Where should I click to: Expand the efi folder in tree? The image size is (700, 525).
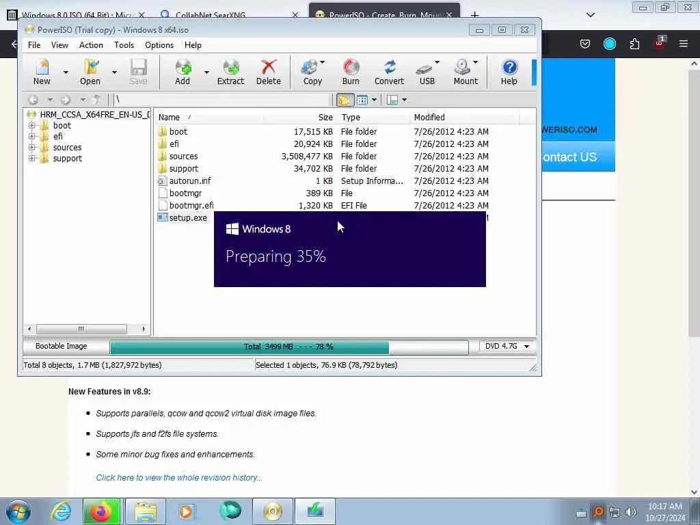click(x=31, y=136)
